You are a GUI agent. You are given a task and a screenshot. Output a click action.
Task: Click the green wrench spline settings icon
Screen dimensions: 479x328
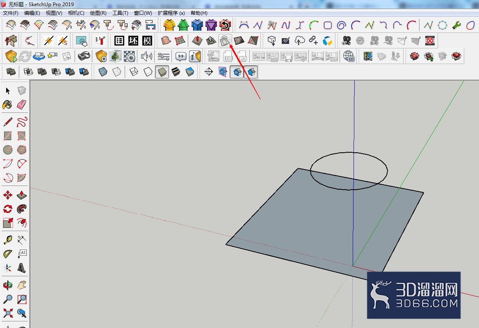coord(456,25)
